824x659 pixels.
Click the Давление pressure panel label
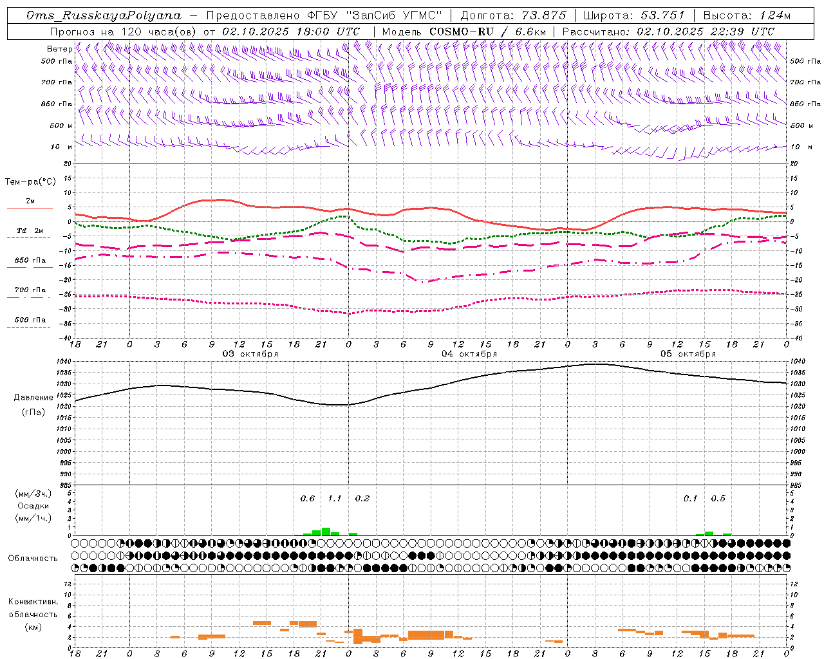click(x=33, y=398)
